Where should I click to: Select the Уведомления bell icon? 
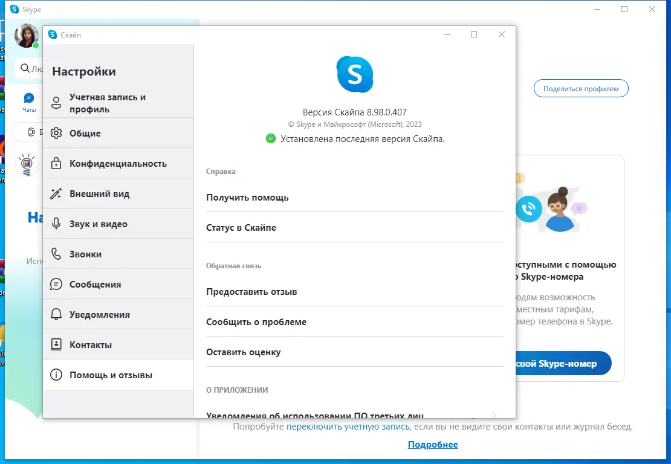coord(56,314)
